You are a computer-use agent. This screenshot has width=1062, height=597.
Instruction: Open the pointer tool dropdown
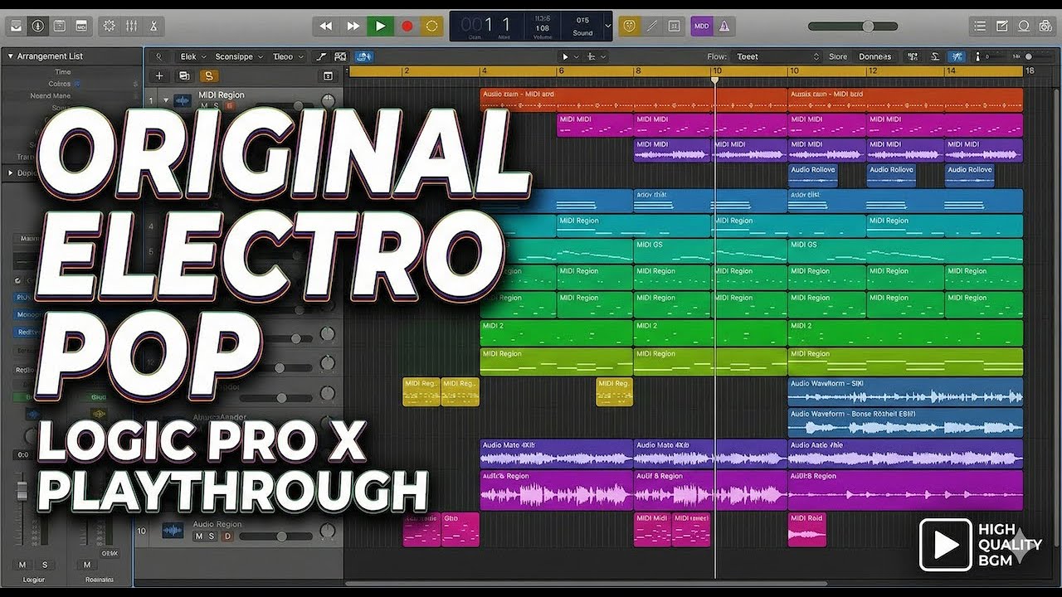[568, 56]
